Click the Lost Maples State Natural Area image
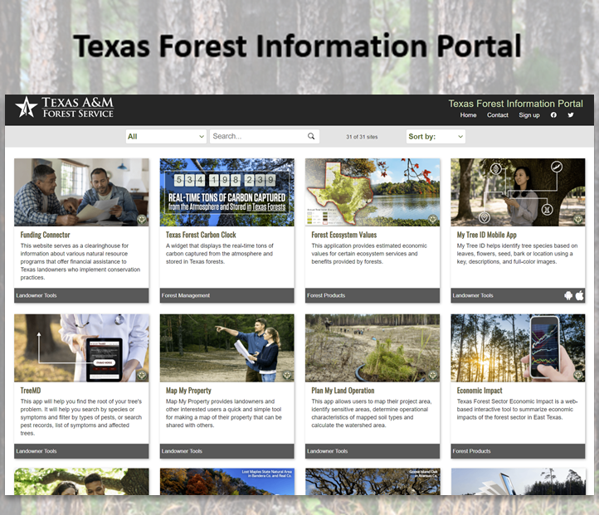The image size is (599, 515). coord(227,481)
